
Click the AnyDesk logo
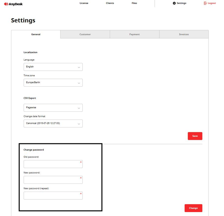[13, 4]
